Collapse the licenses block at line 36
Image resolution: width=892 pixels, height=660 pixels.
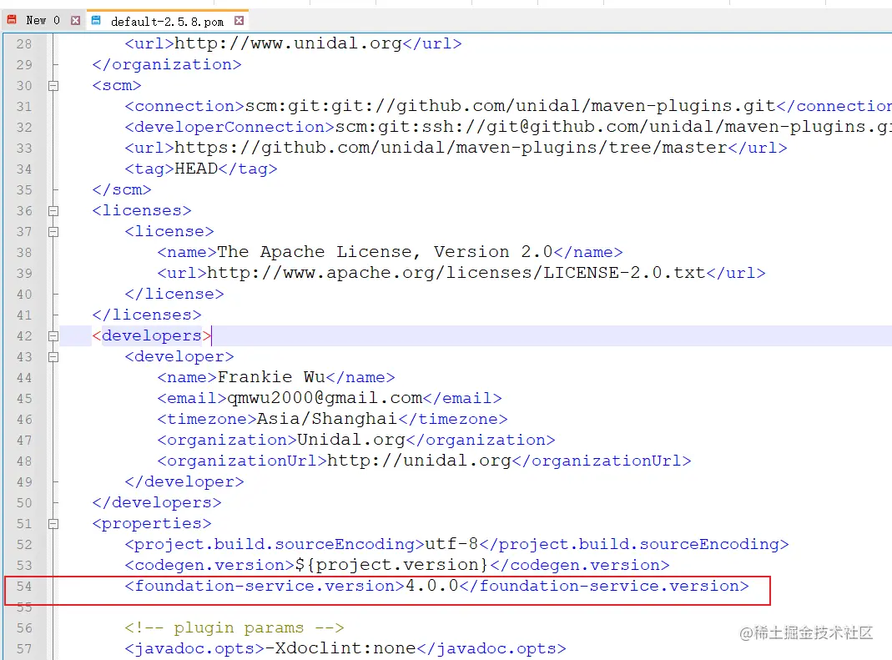[53, 211]
